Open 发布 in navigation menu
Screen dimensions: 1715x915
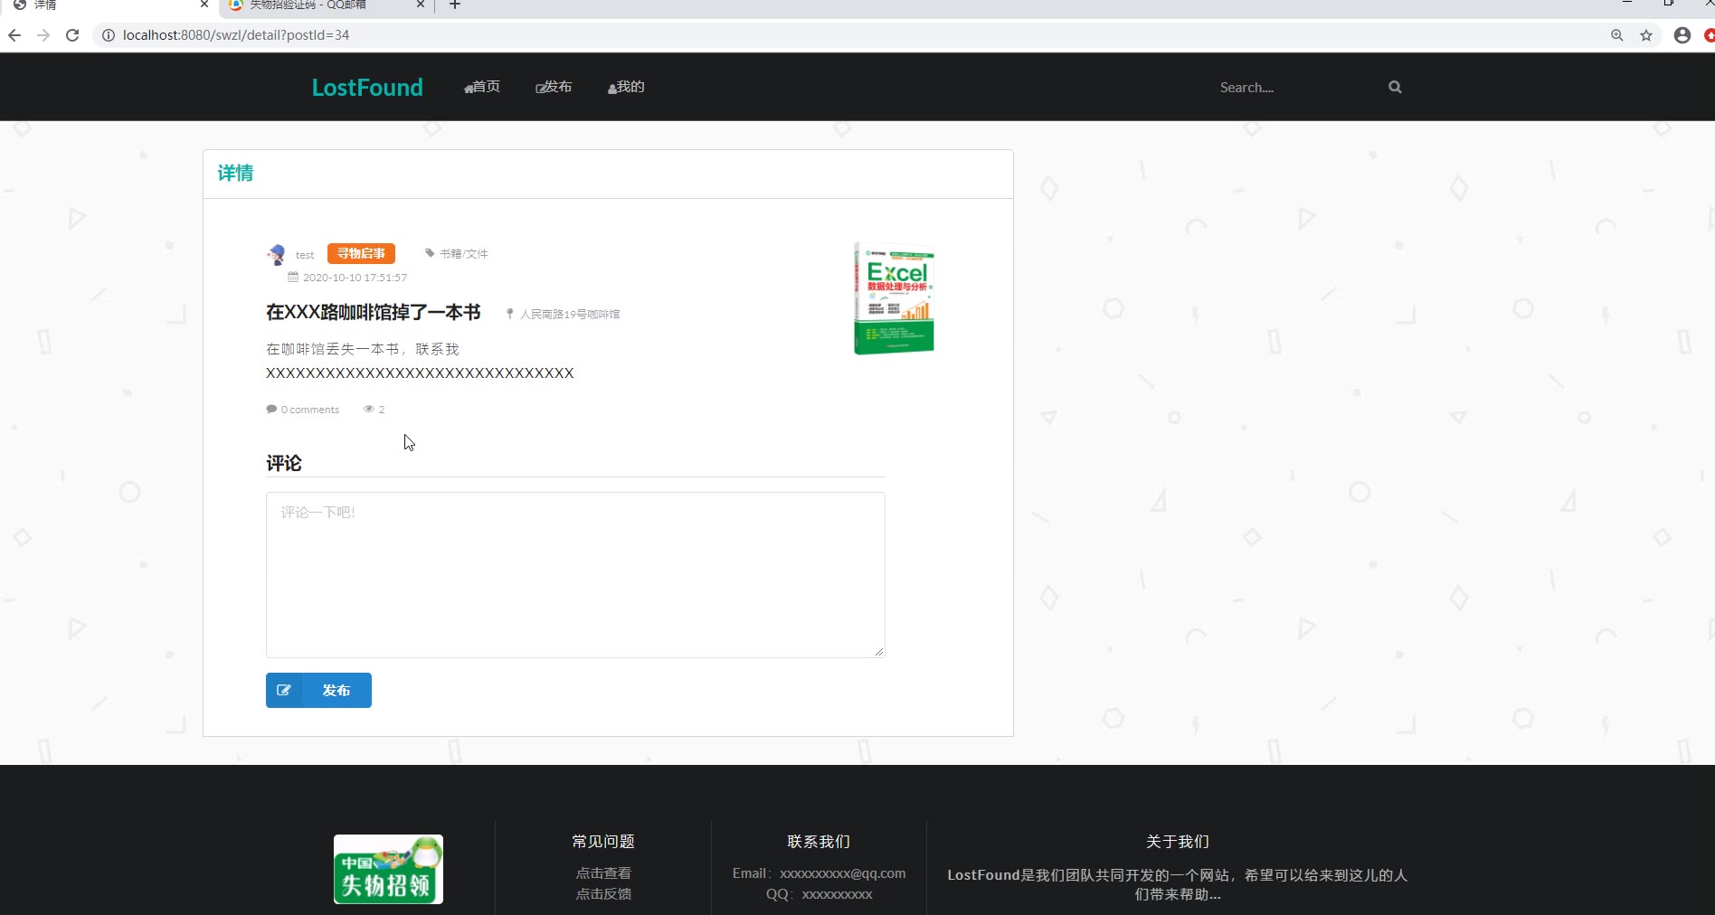[554, 87]
